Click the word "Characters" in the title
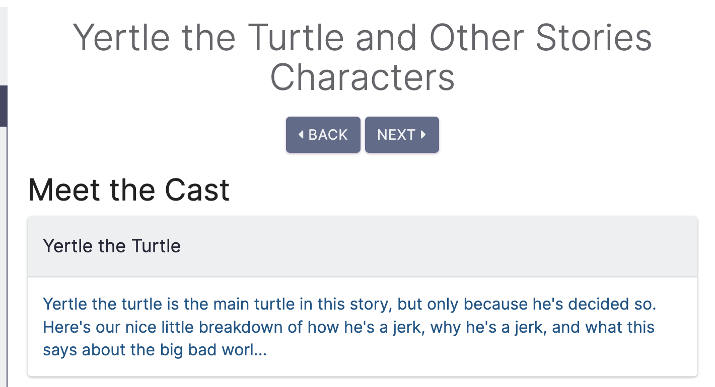Image resolution: width=715 pixels, height=387 pixels. tap(363, 77)
